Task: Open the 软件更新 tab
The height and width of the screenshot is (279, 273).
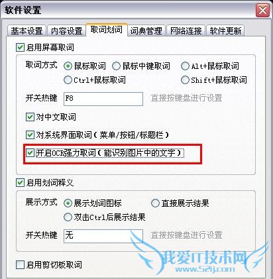Action: click(x=225, y=30)
